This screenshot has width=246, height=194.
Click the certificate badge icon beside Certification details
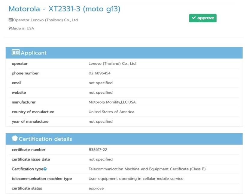(15, 138)
